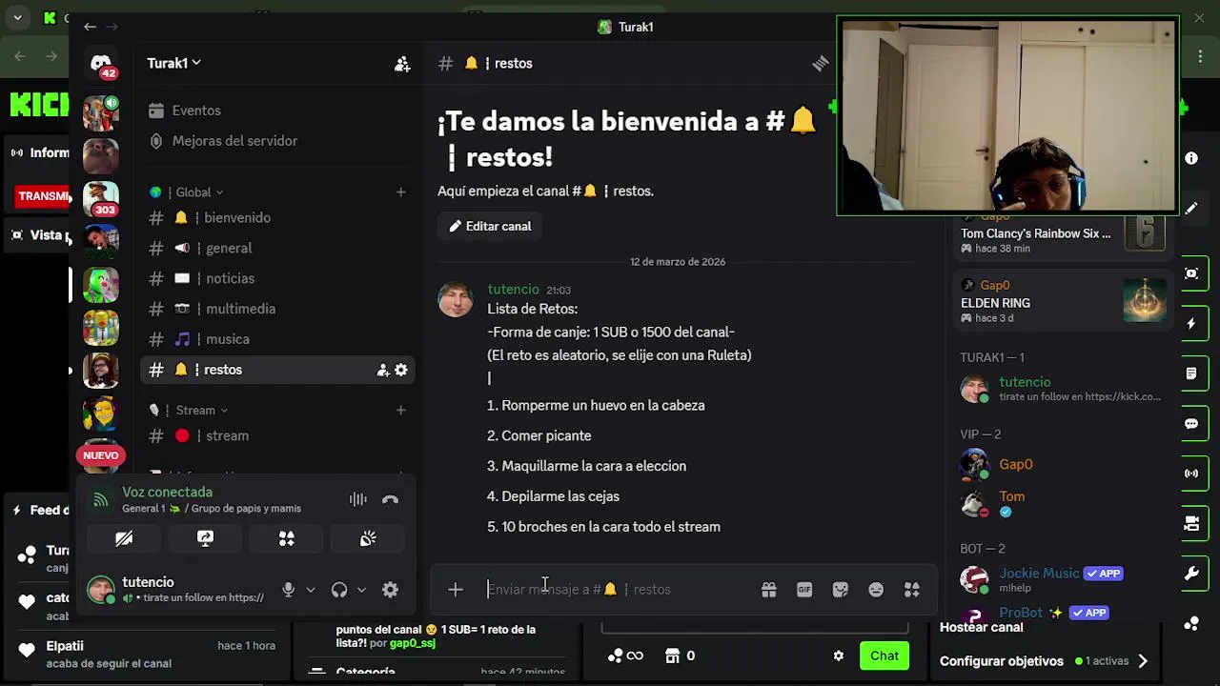The height and width of the screenshot is (686, 1220).
Task: Open Gap0's ELDEN RING activity card
Action: pyautogui.click(x=1063, y=302)
